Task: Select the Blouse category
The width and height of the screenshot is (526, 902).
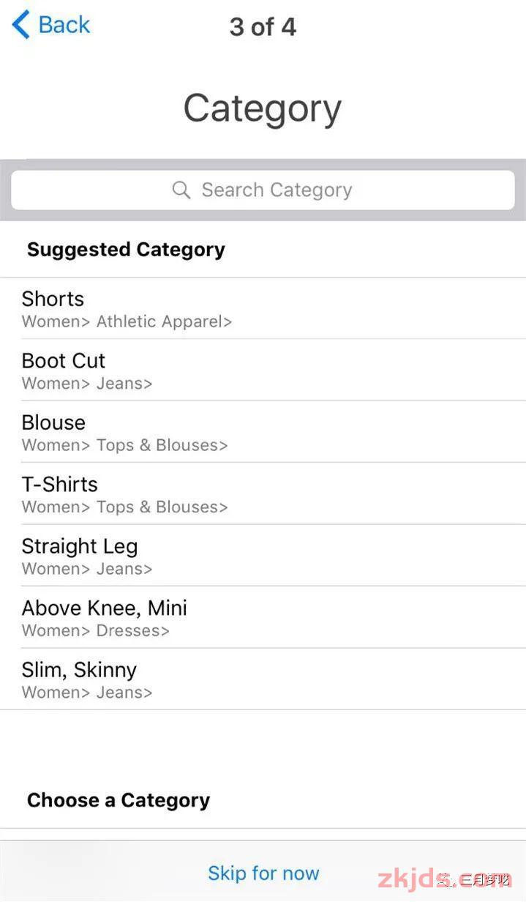Action: (x=263, y=432)
